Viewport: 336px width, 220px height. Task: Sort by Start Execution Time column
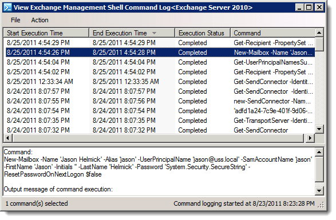pos(46,33)
